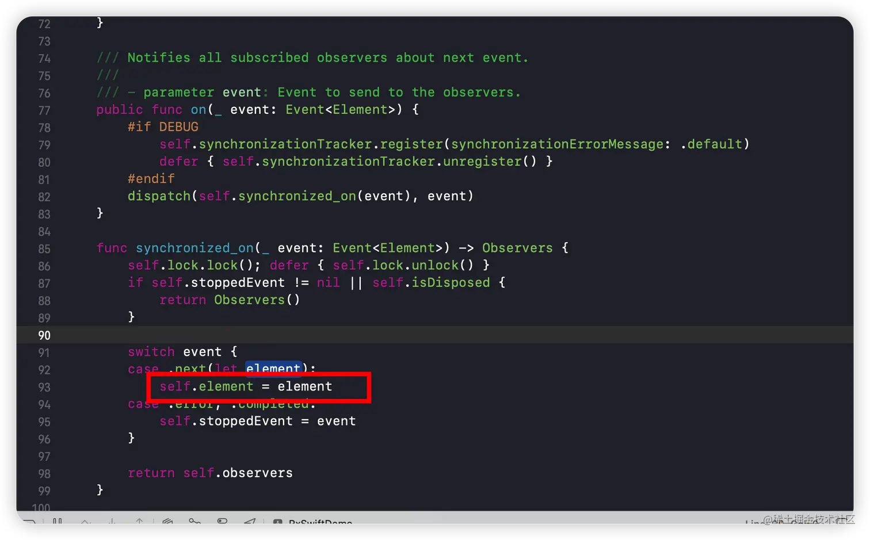Click 'observers' in the final return statement
Image resolution: width=870 pixels, height=540 pixels.
(257, 473)
